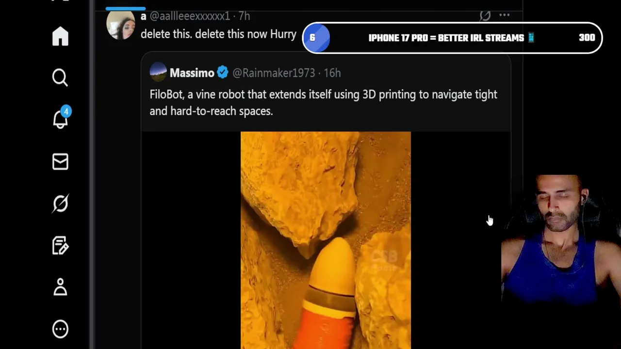The image size is (621, 349).
Task: Open the three-dot menu on the reply post
Action: click(505, 15)
